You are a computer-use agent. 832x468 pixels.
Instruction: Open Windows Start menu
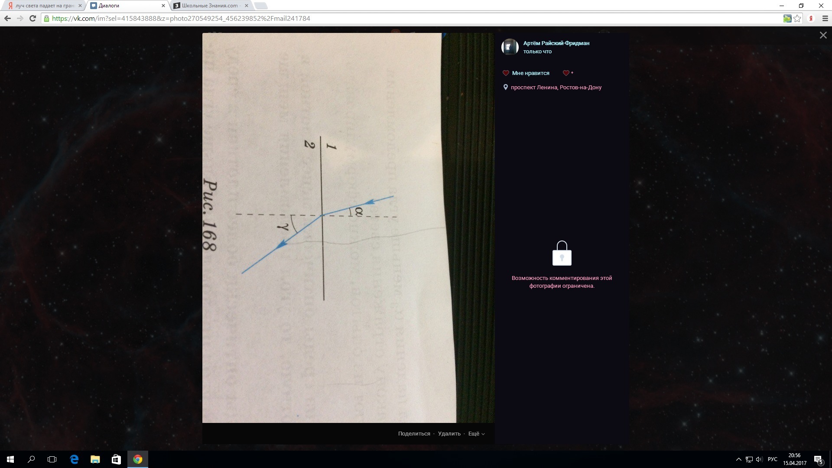[x=10, y=459]
